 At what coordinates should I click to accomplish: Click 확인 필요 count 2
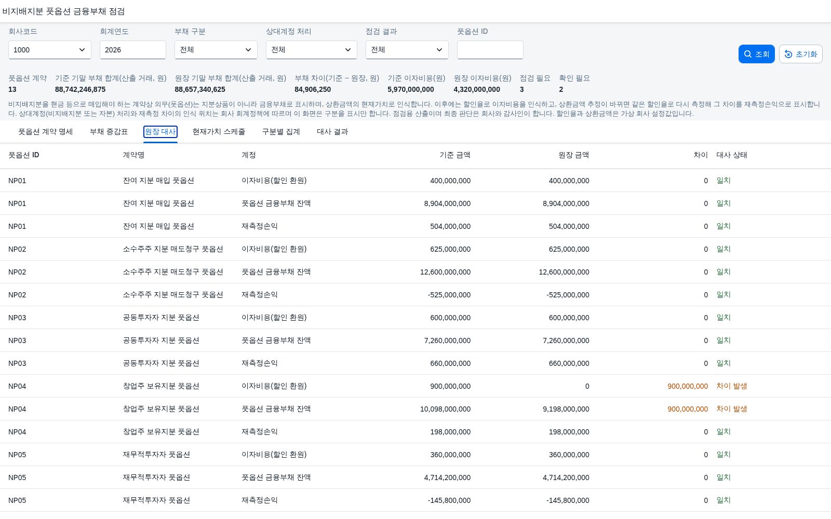(561, 89)
